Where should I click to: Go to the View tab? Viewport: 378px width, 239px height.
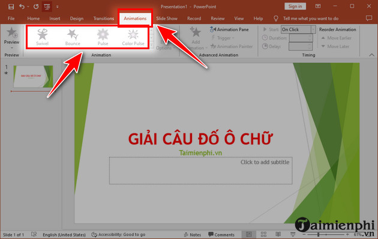[x=239, y=19]
